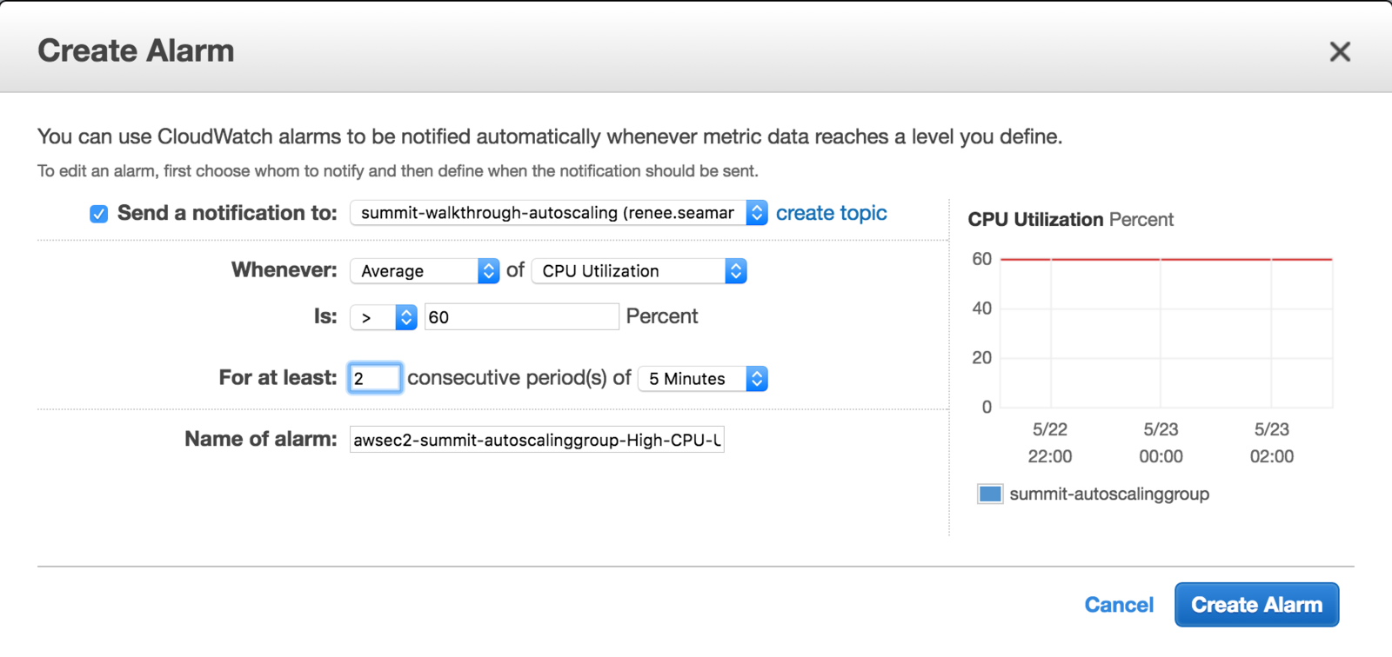Viewport: 1392px width, 657px height.
Task: Click the Create Alarm button
Action: (1256, 605)
